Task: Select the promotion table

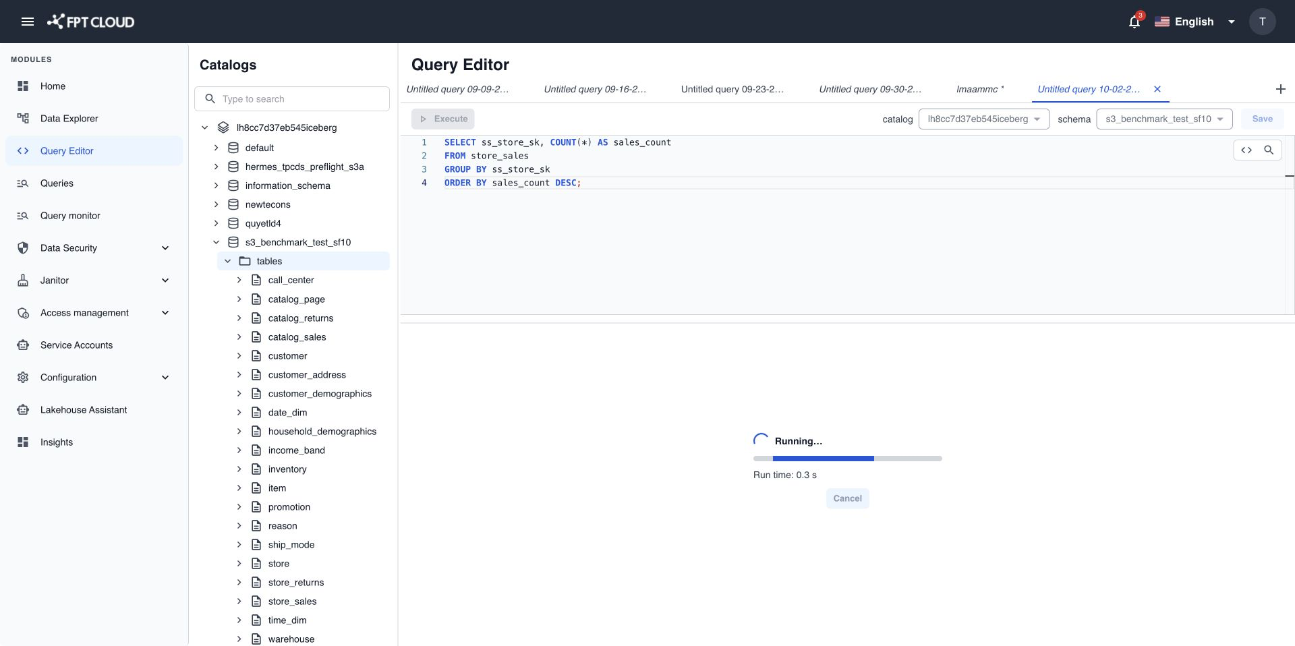Action: click(x=289, y=506)
